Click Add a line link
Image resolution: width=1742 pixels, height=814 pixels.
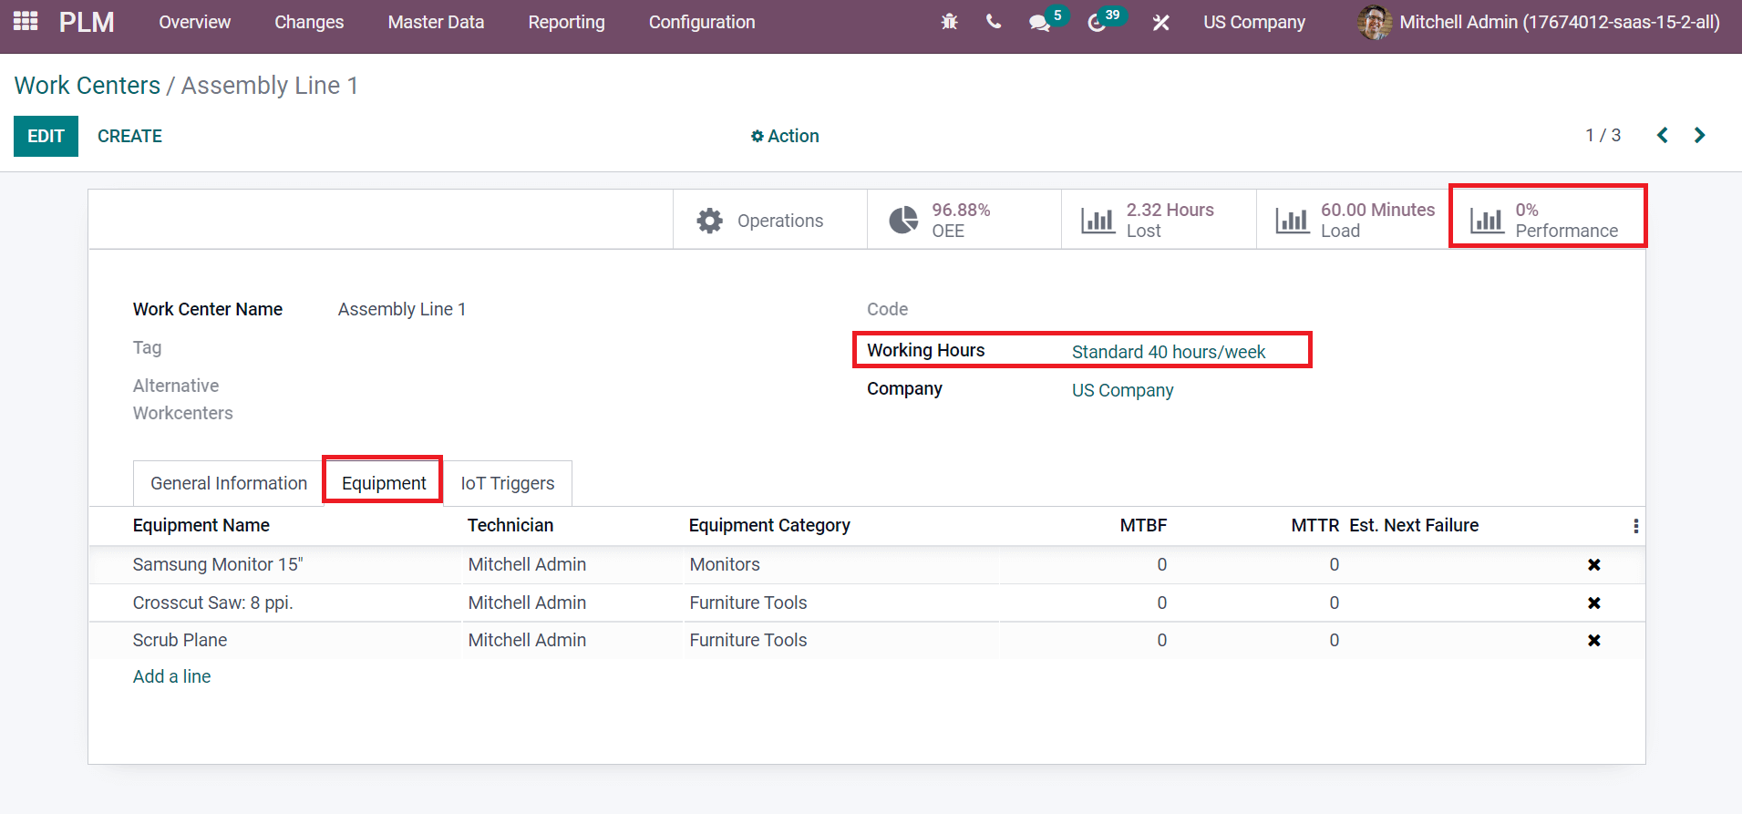(171, 676)
